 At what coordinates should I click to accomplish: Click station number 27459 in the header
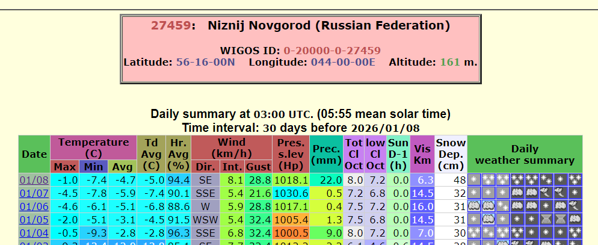[170, 26]
